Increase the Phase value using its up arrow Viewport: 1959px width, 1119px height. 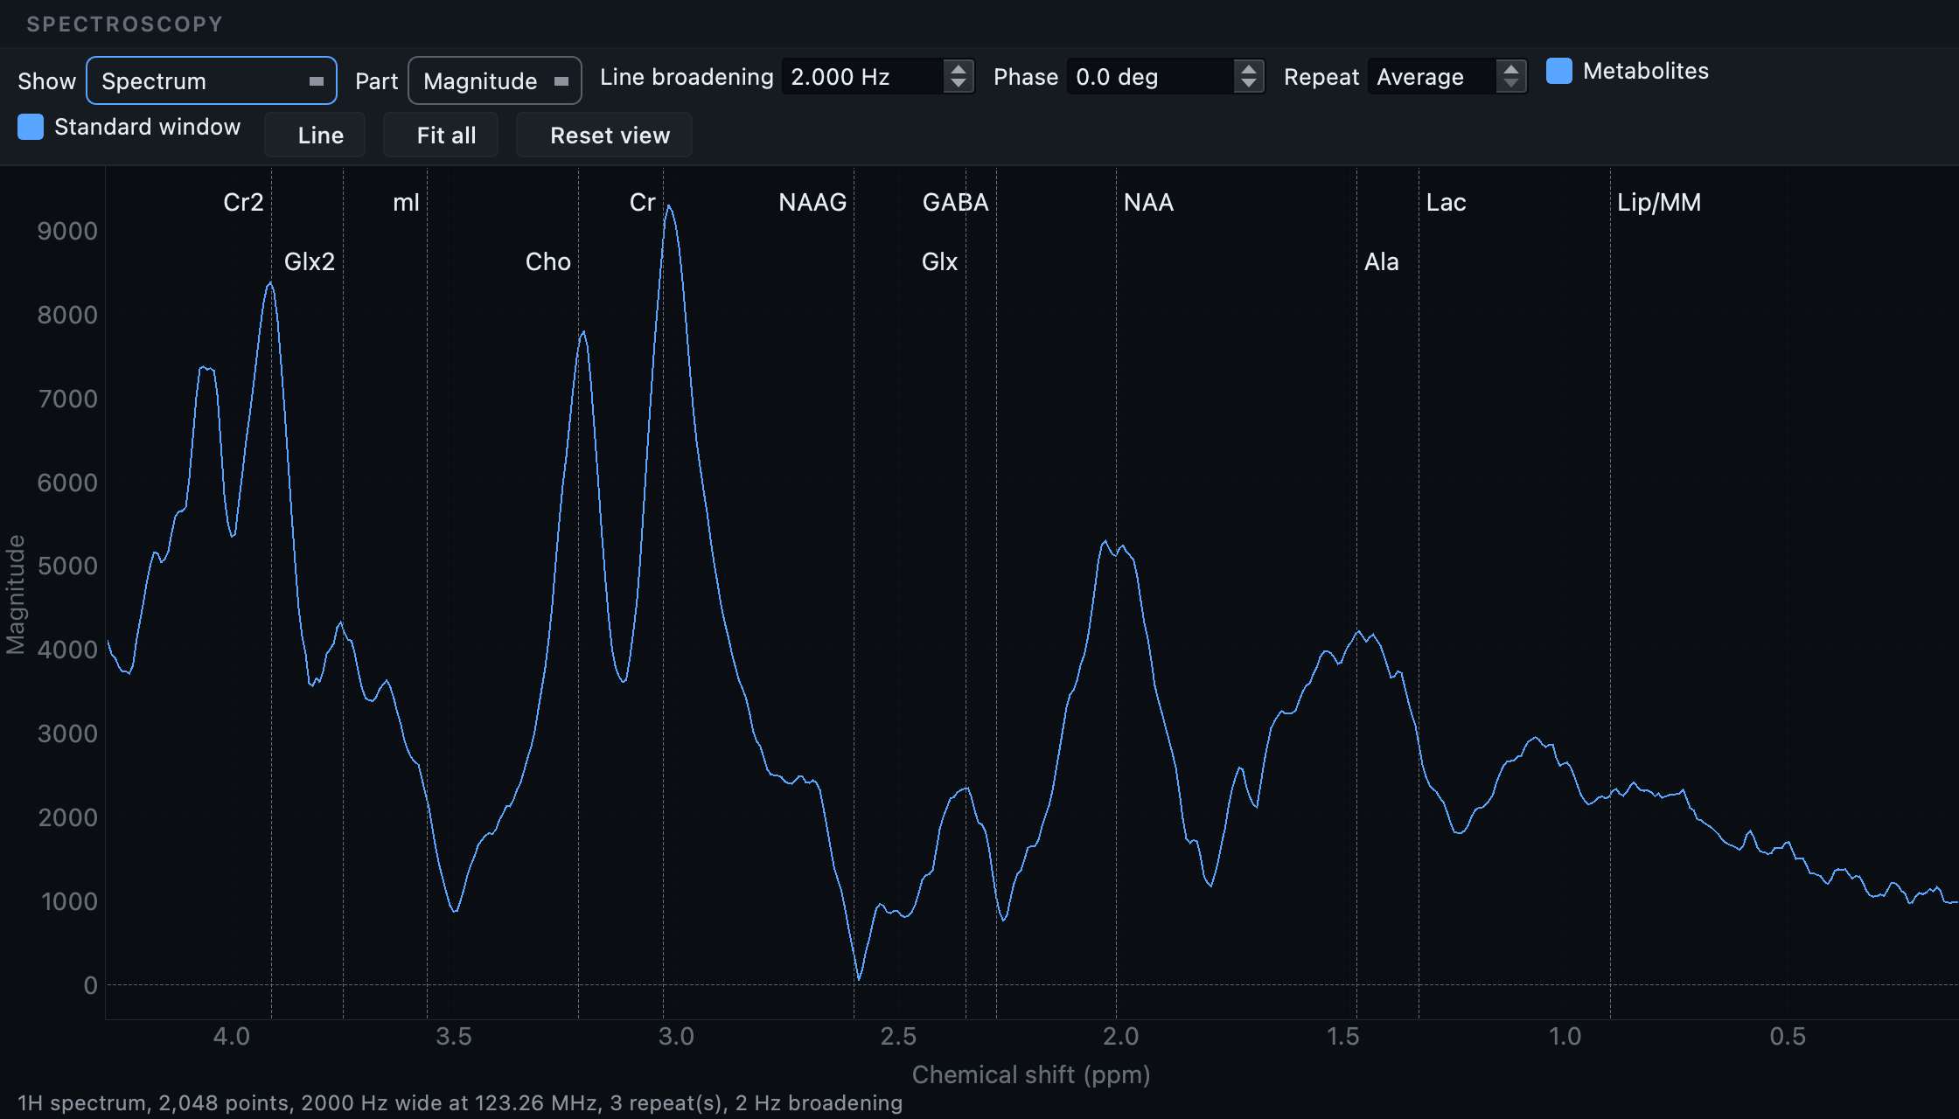[x=1249, y=69]
